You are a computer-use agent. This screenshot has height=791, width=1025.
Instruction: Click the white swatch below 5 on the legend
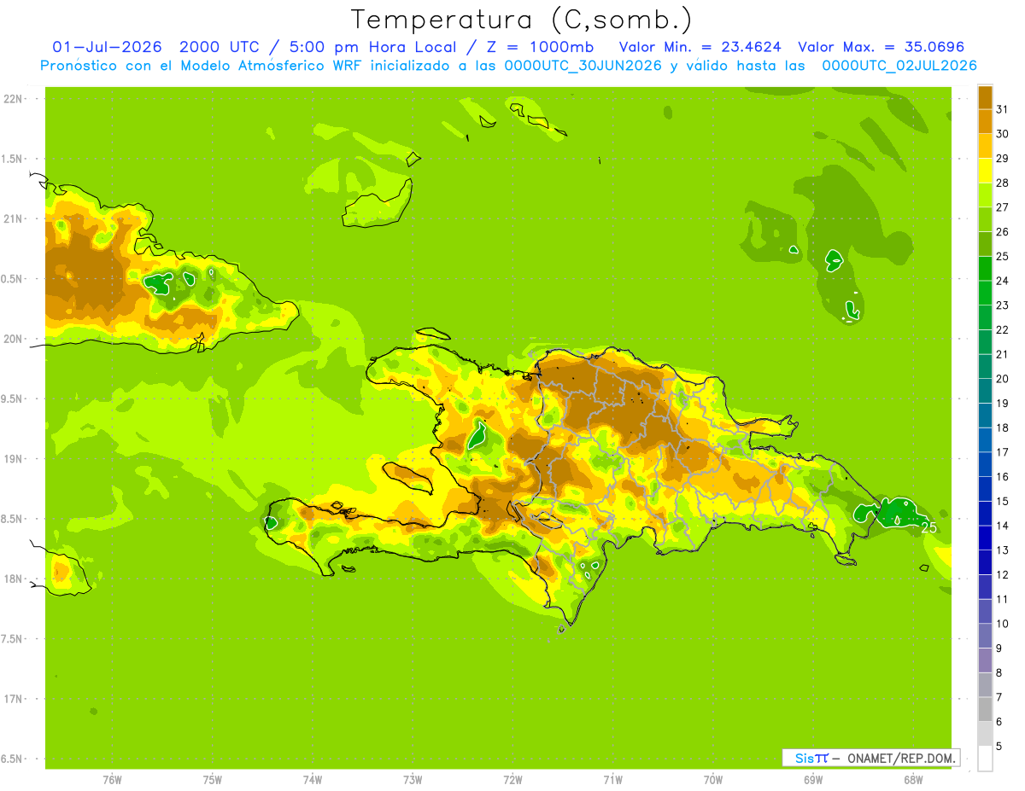[x=985, y=759]
